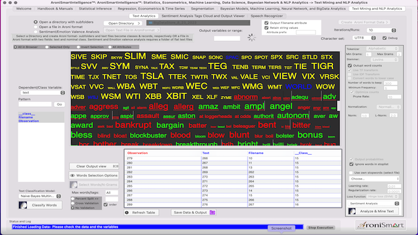Click the Refresh Table circular icon
418x235 pixels.
(x=127, y=213)
